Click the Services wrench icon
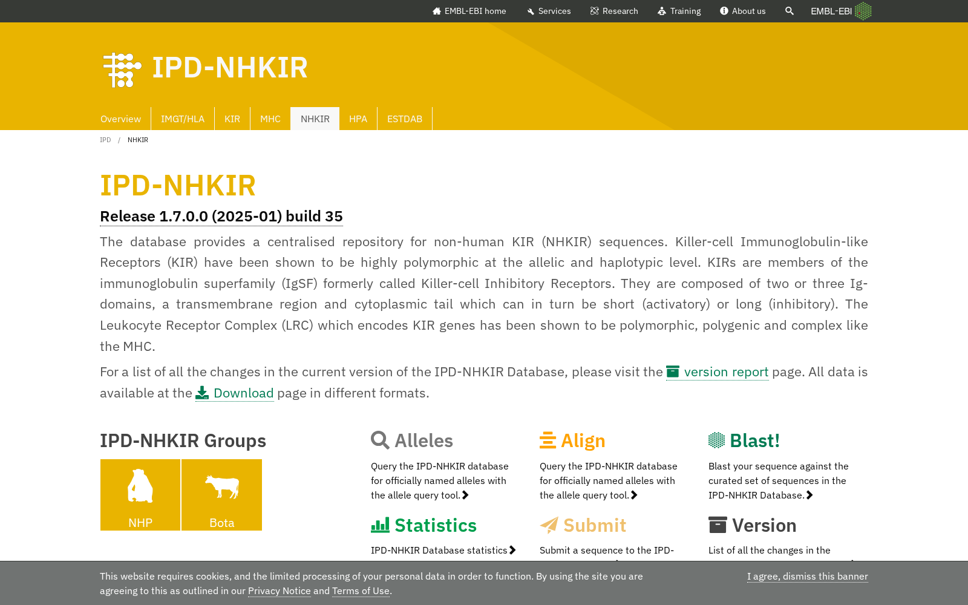Image resolution: width=968 pixels, height=605 pixels. click(x=531, y=11)
